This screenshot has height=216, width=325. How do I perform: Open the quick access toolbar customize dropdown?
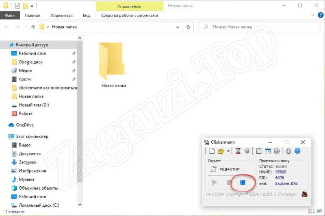coord(32,6)
